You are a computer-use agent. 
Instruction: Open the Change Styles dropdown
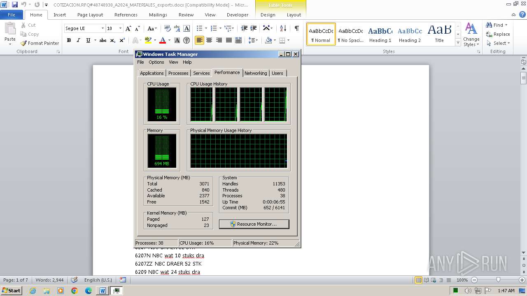click(x=471, y=35)
